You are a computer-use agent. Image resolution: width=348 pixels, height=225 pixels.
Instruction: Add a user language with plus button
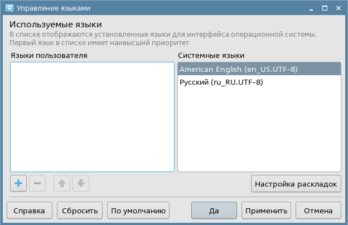18,183
